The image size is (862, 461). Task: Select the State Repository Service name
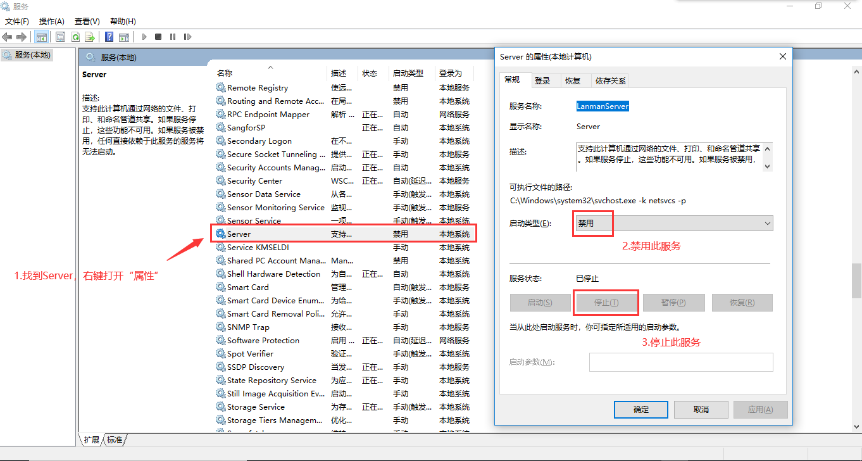tap(272, 380)
